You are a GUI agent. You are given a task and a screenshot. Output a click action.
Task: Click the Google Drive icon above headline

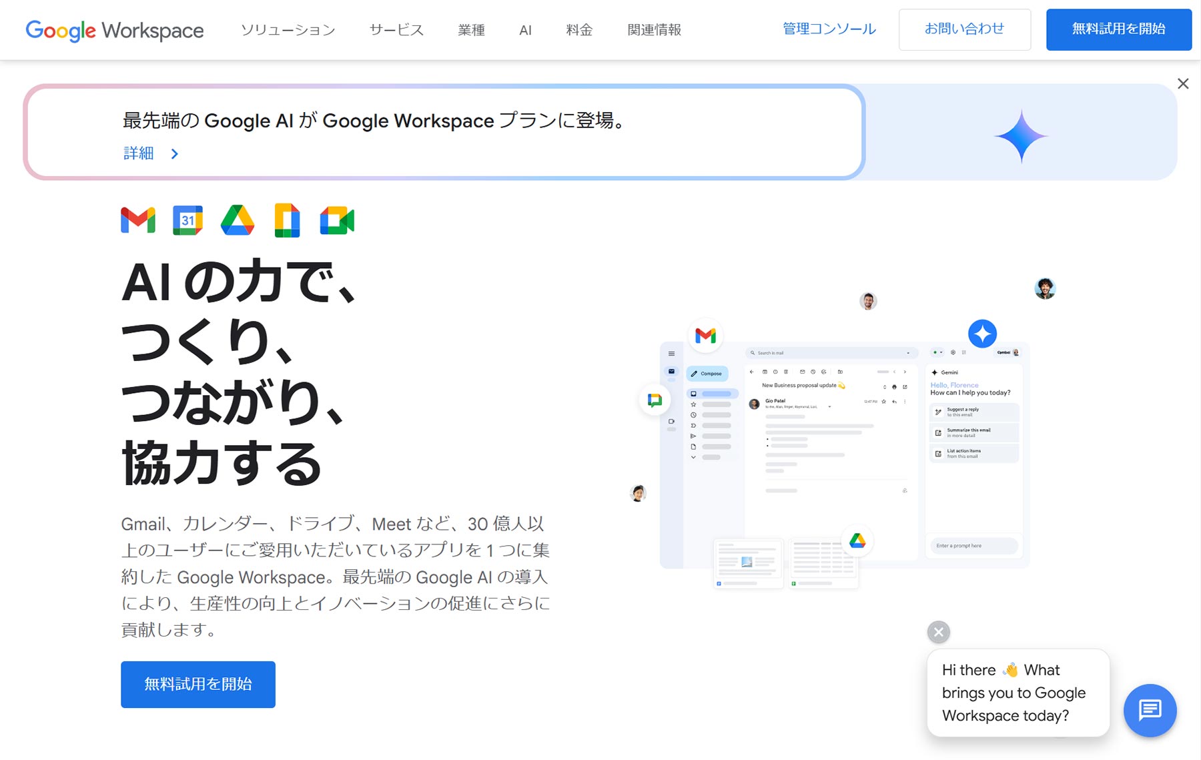(x=238, y=220)
